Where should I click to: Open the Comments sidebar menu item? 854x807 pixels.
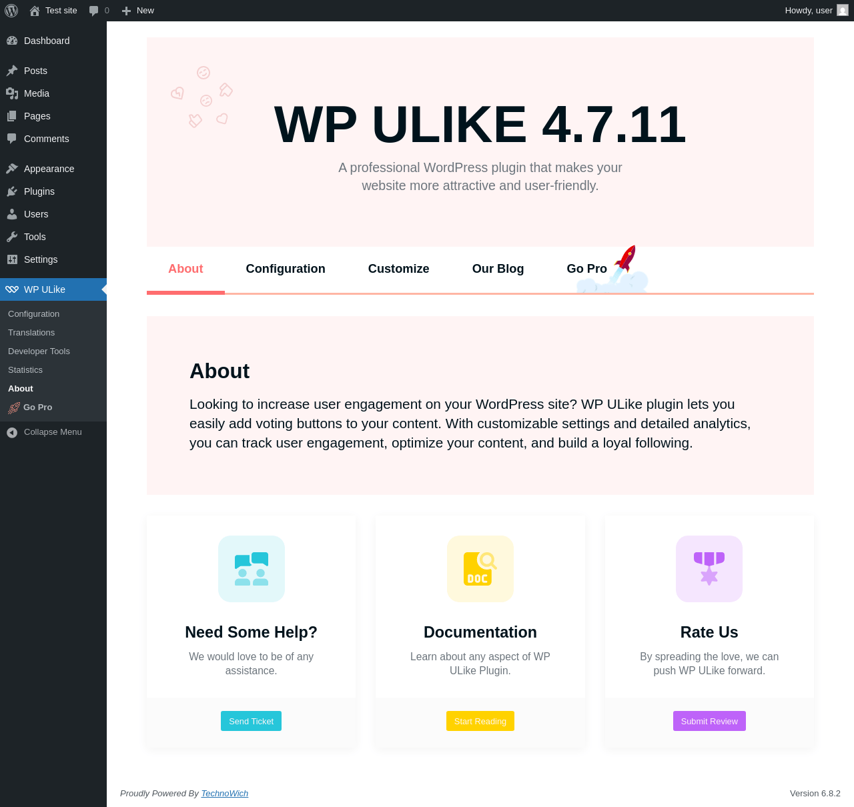coord(53,139)
